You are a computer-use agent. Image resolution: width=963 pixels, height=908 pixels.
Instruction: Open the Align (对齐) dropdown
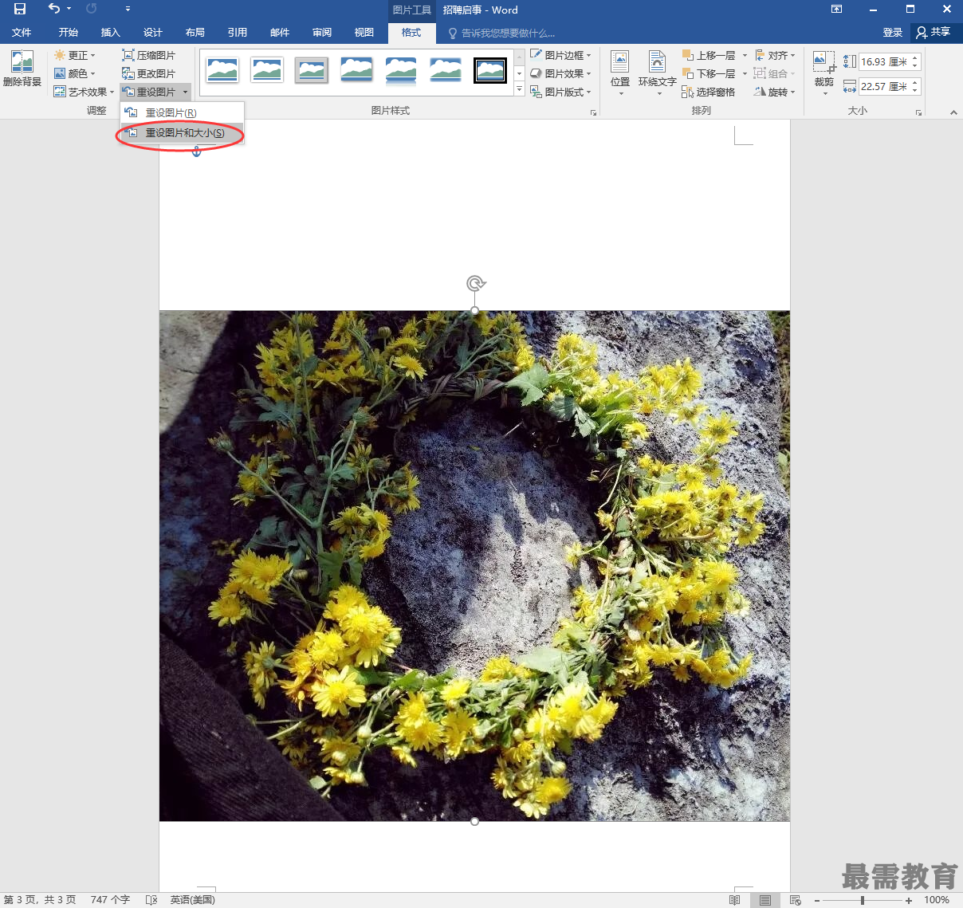775,55
